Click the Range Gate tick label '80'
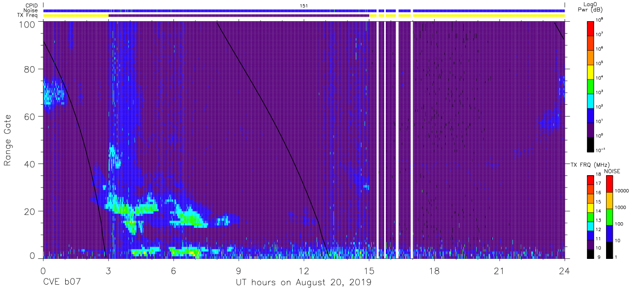This screenshot has height=293, width=635. point(31,69)
